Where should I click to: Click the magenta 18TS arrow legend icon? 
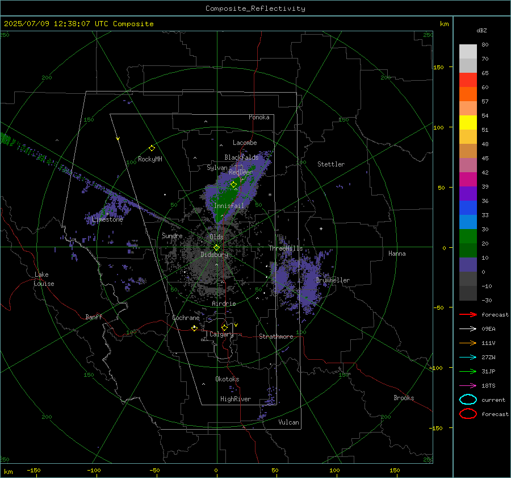(468, 386)
